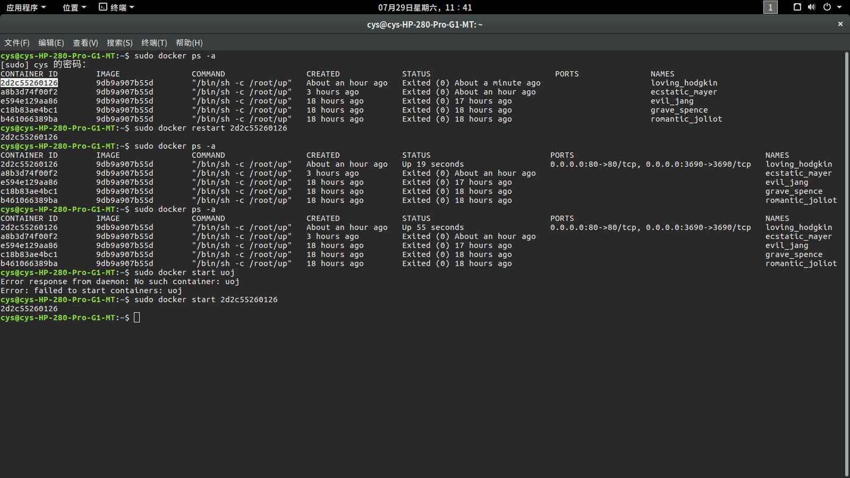Click the terminal icon in the top bar
Screen dimensions: 850x478
(x=103, y=7)
